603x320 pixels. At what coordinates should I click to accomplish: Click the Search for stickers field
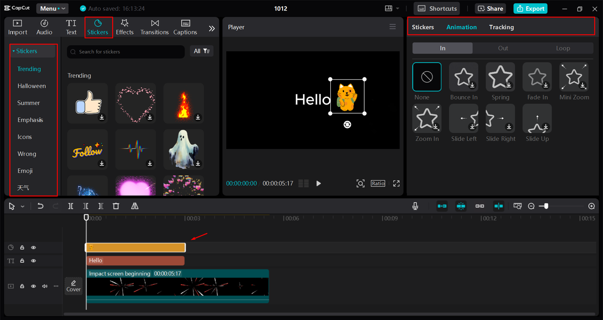pos(126,51)
